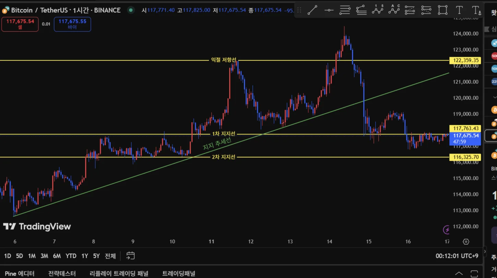Choose the Long Position tool

[410, 10]
